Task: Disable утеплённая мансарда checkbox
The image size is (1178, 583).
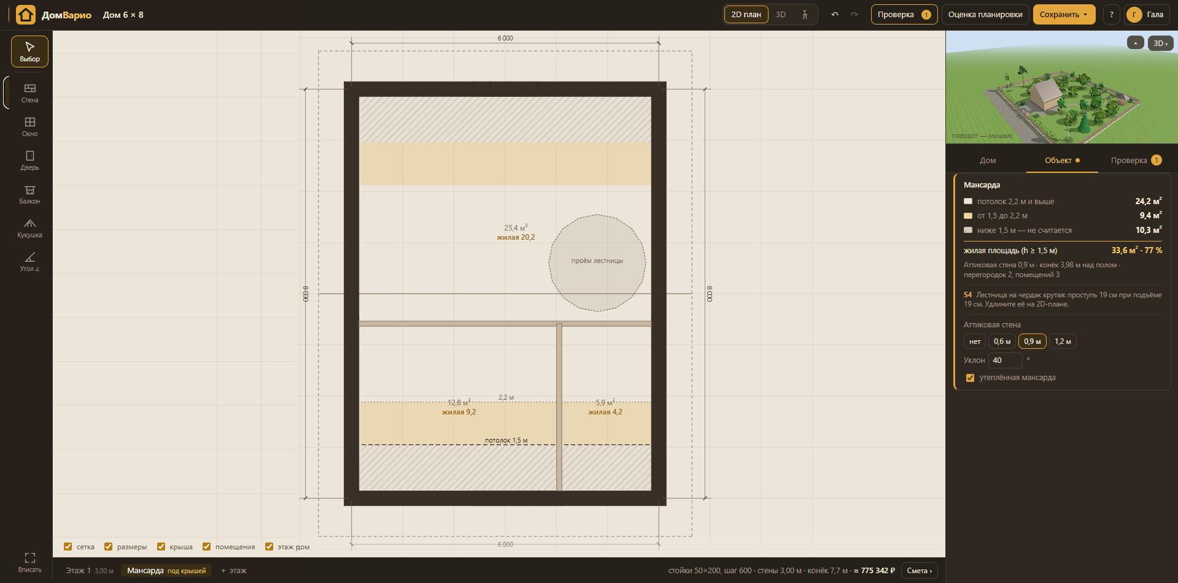Action: [x=970, y=378]
